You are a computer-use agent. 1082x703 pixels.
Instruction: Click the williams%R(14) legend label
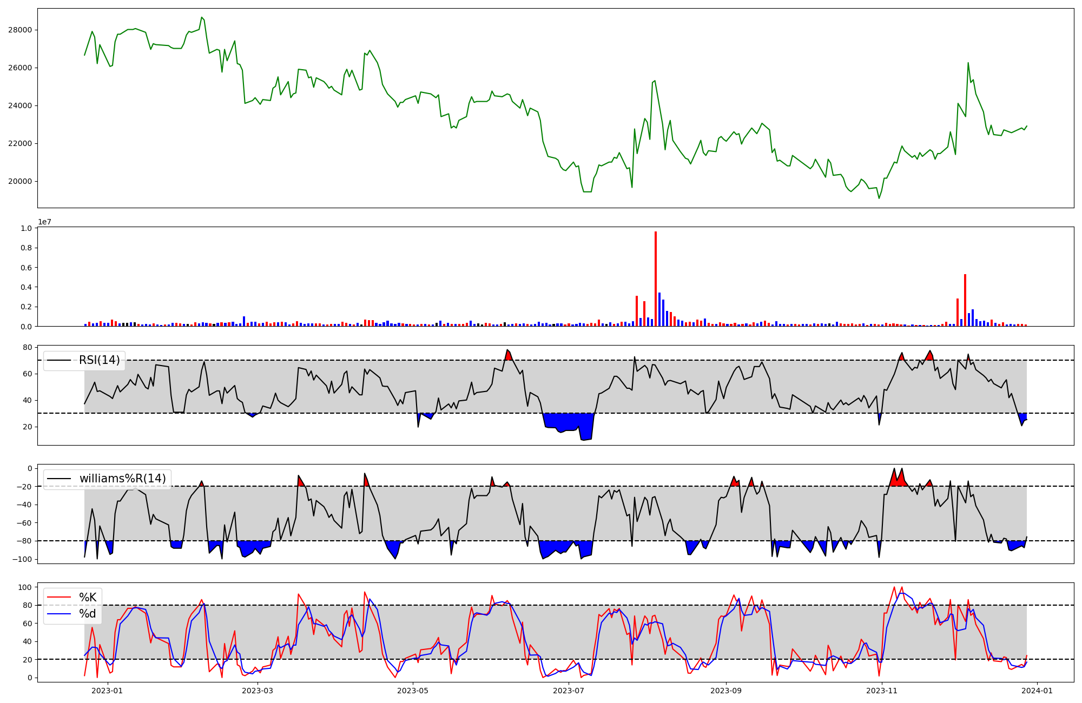point(123,479)
